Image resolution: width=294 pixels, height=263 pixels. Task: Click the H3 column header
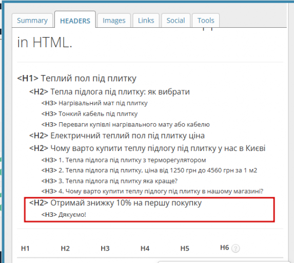click(105, 248)
